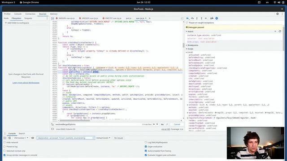287x161 pixels.
Task: Step out of current function
Action: [x=201, y=18]
